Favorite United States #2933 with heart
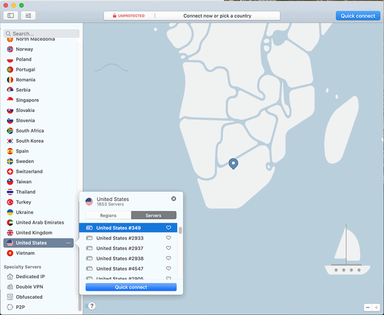Screen dimensions: 384x315 coord(169,238)
